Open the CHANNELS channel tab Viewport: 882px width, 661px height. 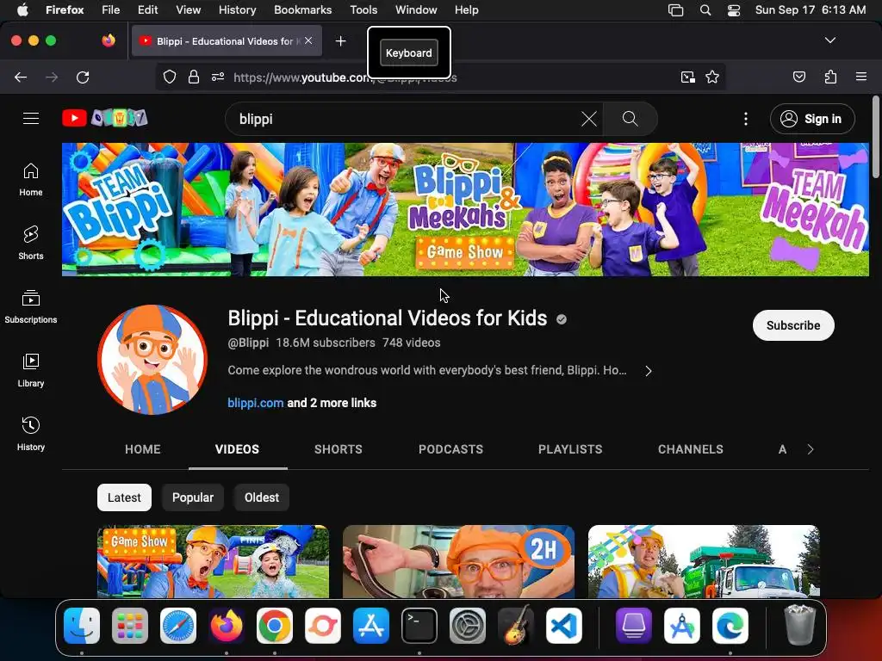pos(691,449)
